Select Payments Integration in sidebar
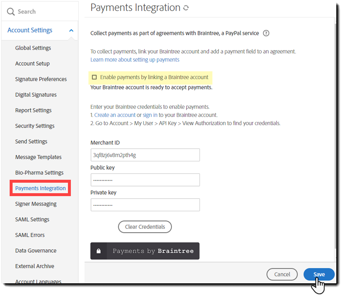348x295 pixels. coord(40,188)
